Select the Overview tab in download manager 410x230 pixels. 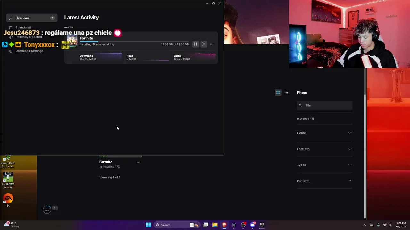click(32, 18)
